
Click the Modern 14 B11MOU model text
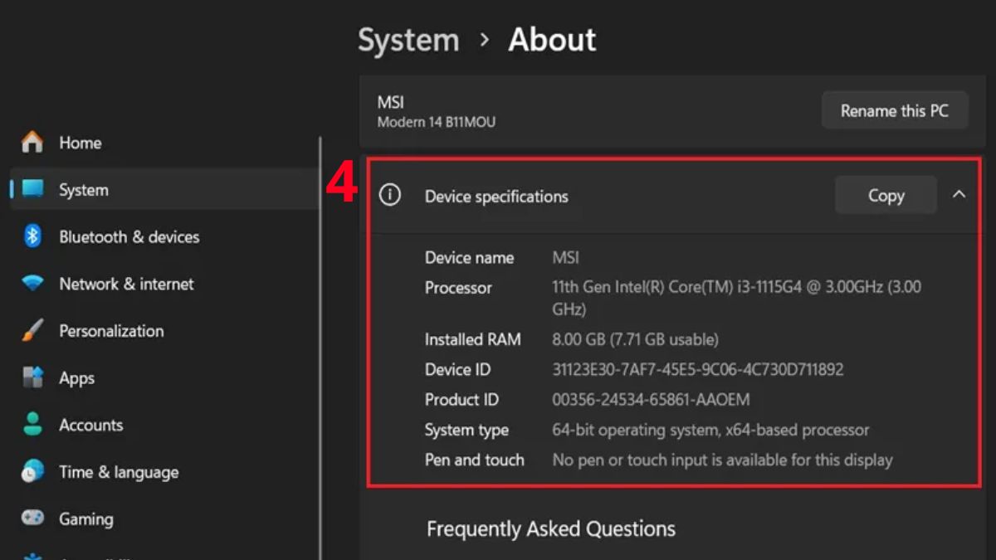point(437,122)
